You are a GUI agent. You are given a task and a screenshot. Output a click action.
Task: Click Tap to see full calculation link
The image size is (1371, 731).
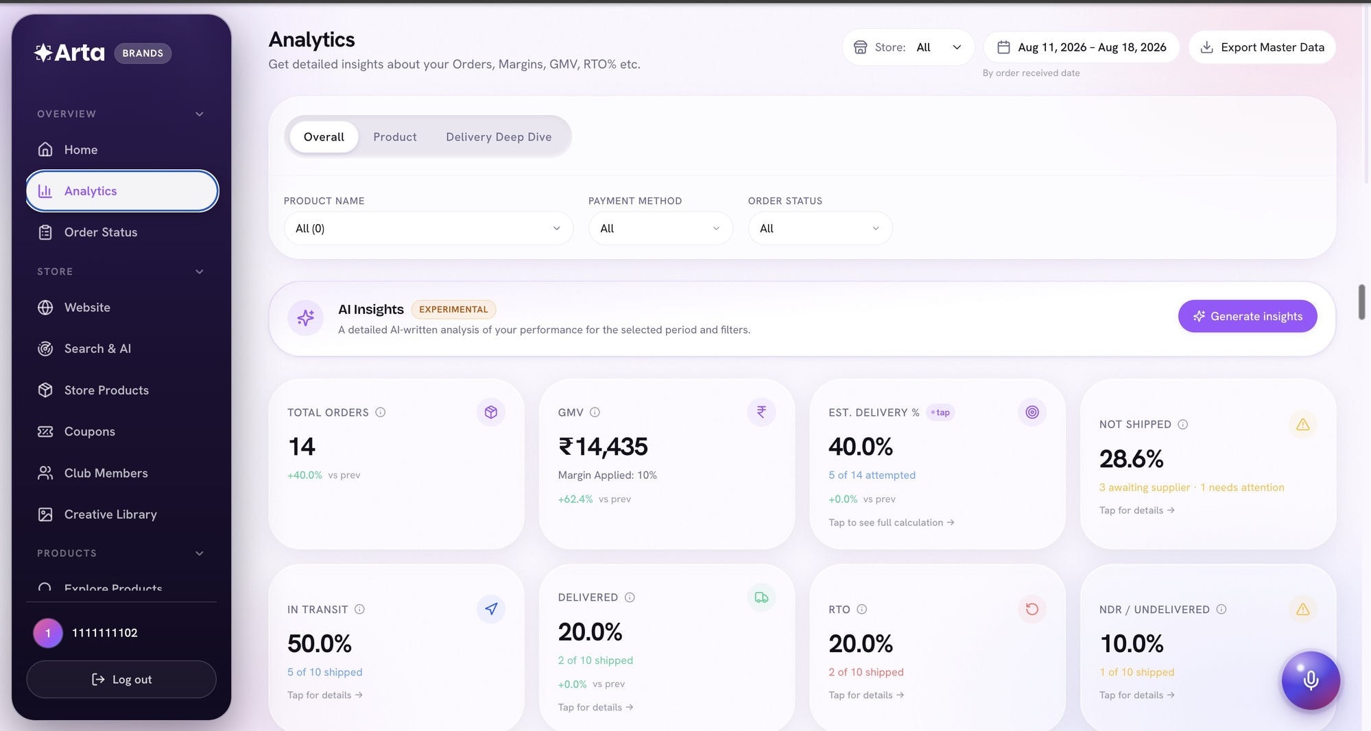click(x=891, y=522)
